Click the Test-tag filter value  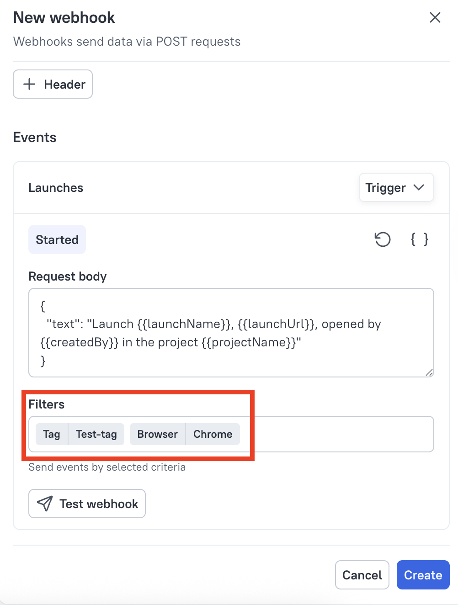pyautogui.click(x=96, y=434)
